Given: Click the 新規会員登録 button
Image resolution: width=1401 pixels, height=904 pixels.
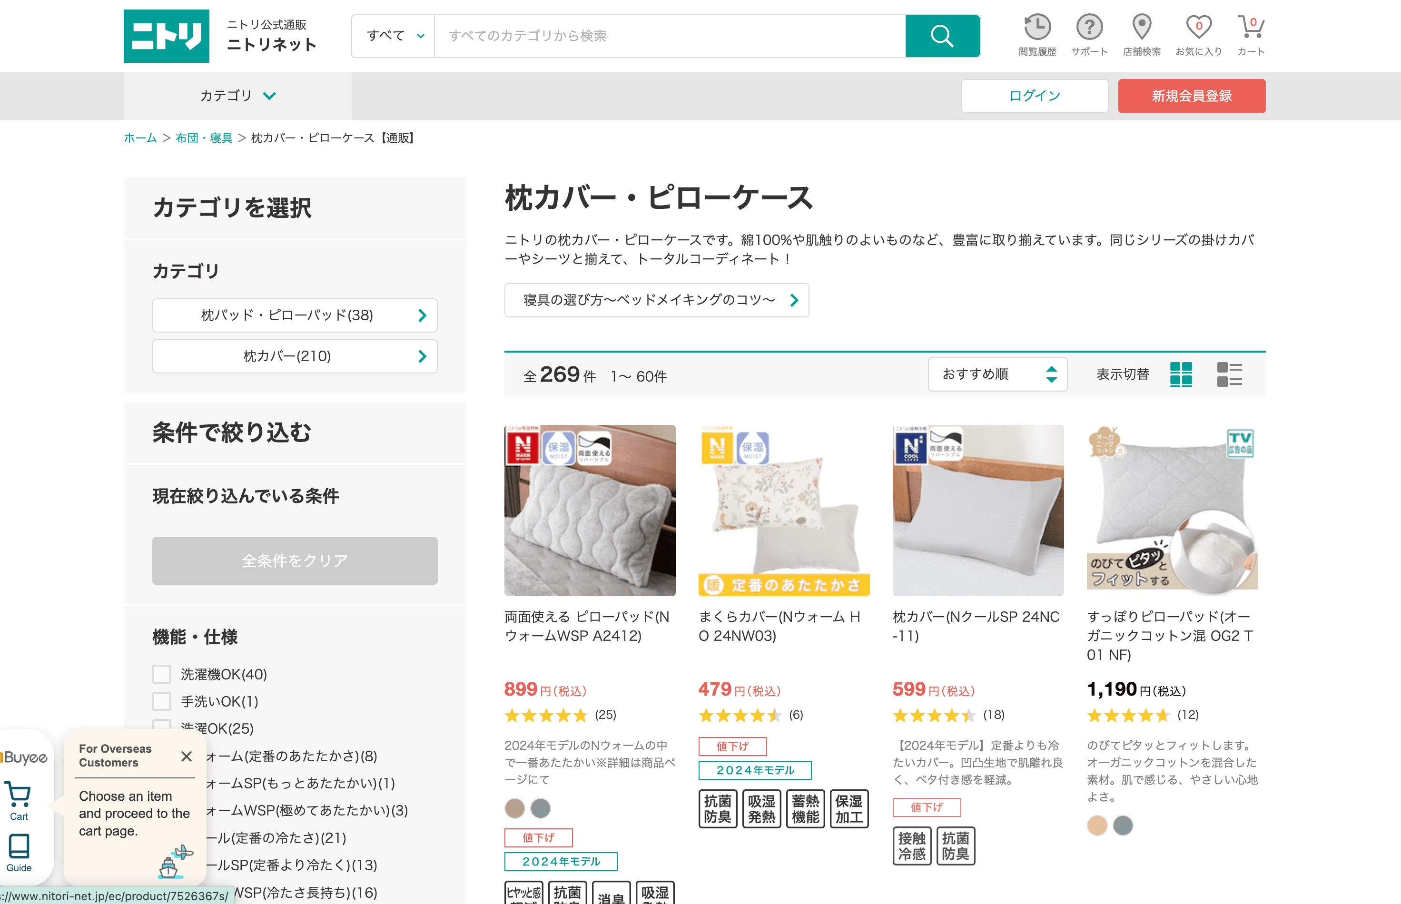Looking at the screenshot, I should point(1191,96).
